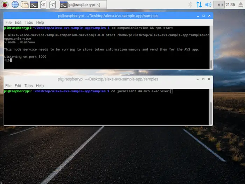Click the first paper plane launcher icon
245x184 pixels.
pos(43,5)
